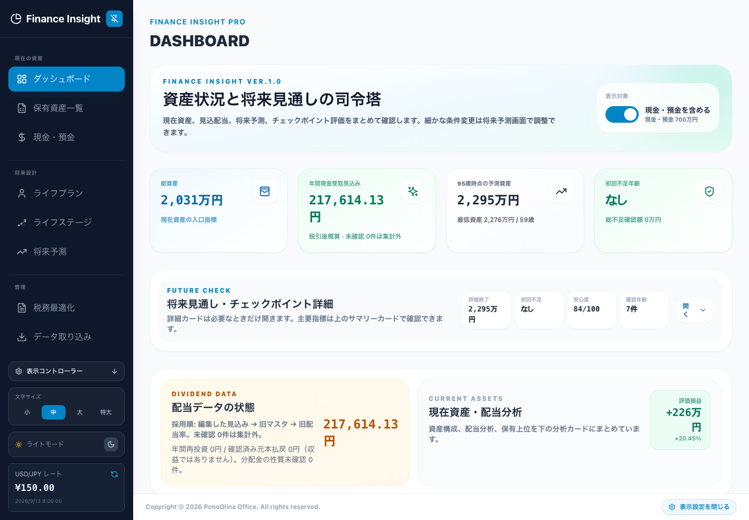
Task: Click the 評価終了 2,295万円 summary chip
Action: 486,310
